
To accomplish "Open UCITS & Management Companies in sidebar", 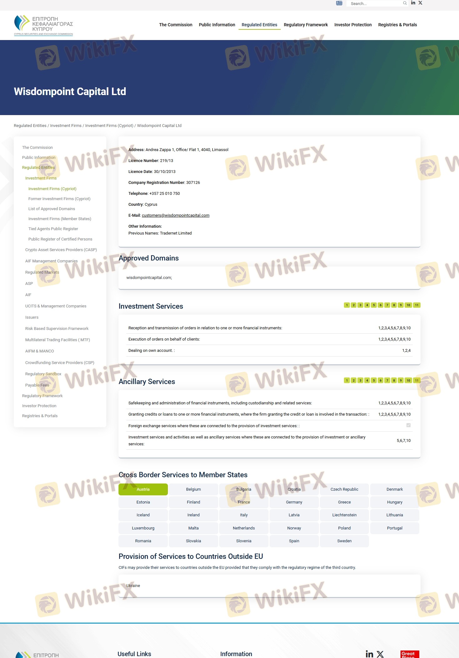I will click(56, 306).
